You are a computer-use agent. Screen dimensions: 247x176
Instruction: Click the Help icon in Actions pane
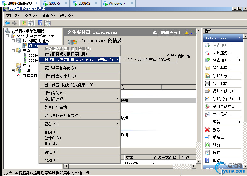point(207,160)
